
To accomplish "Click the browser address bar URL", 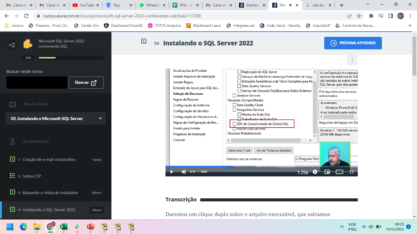I will 122,16.
